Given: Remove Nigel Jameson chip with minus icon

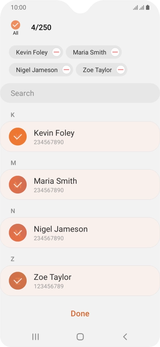Looking at the screenshot, I should click(66, 70).
